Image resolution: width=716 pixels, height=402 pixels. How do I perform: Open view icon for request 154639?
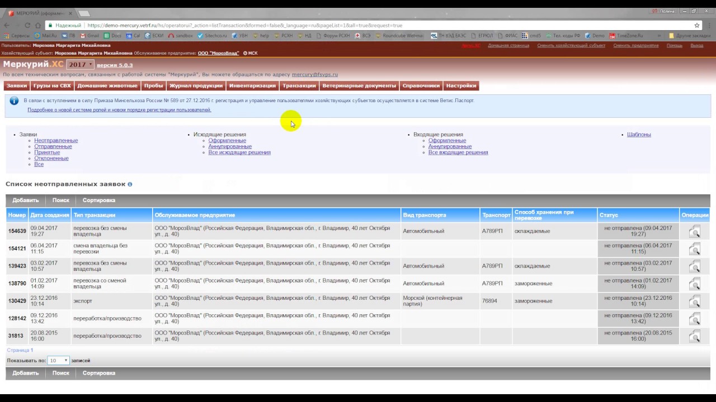pos(695,231)
